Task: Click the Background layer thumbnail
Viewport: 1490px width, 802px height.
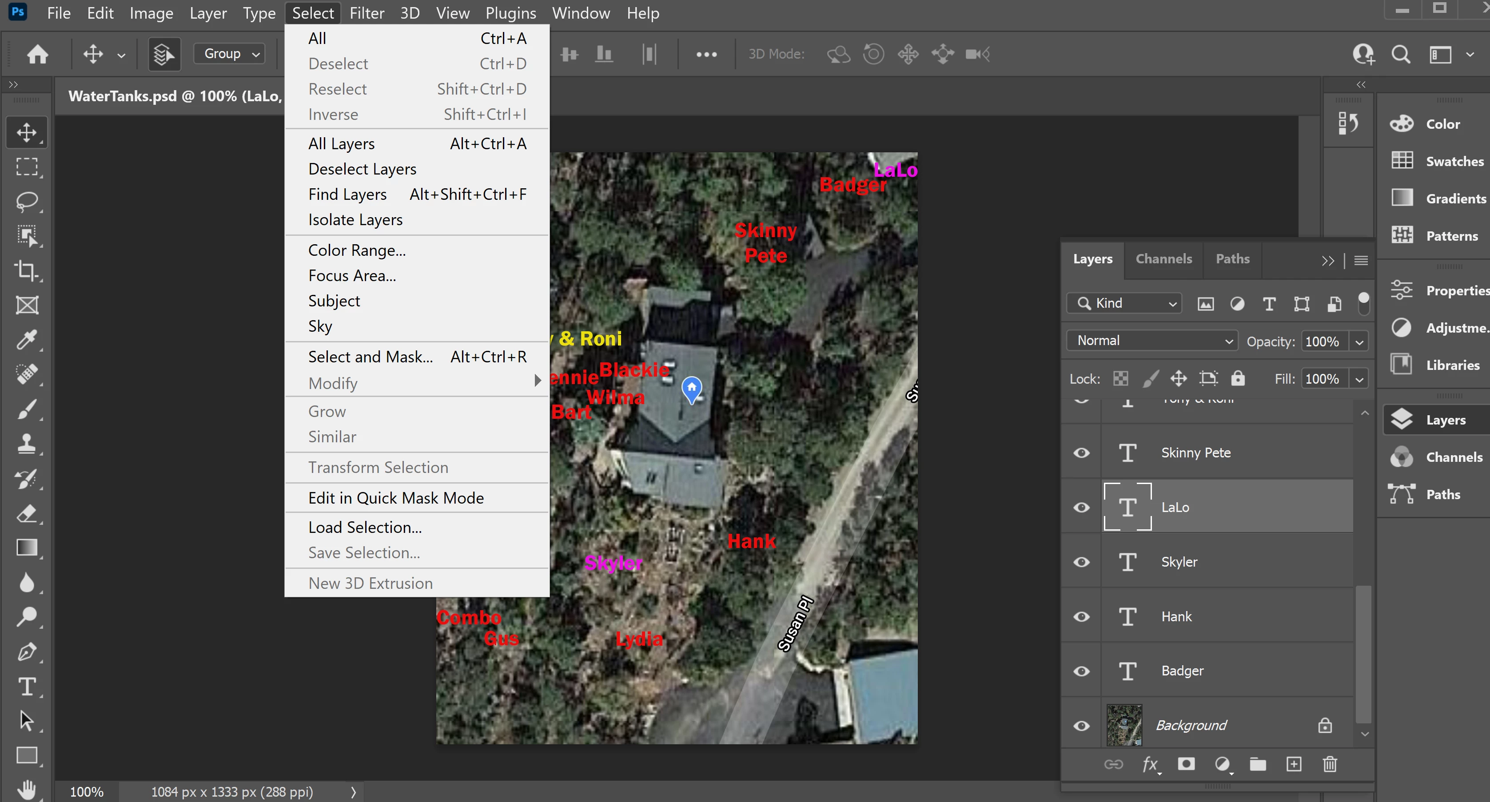Action: [x=1124, y=725]
